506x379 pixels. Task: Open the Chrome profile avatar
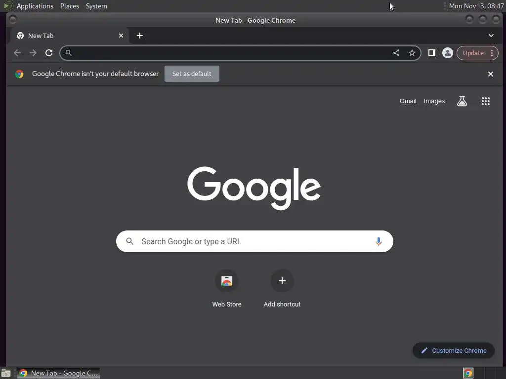coord(448,53)
